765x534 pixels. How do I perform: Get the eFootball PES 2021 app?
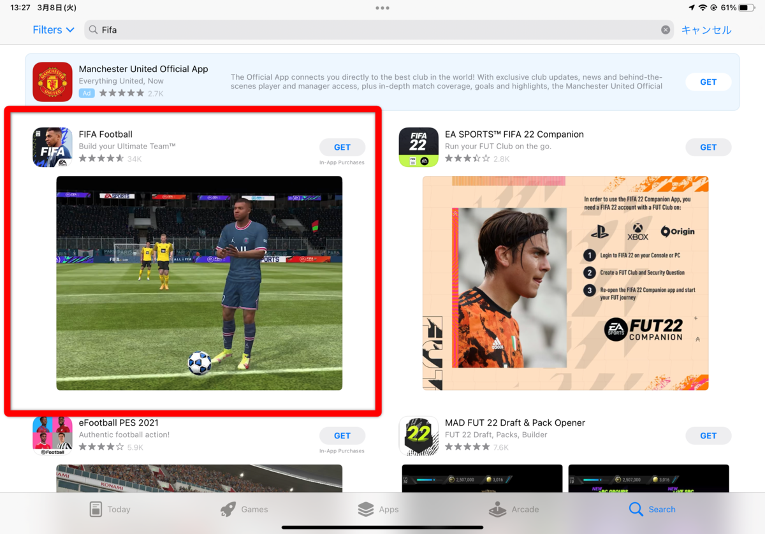tap(342, 436)
